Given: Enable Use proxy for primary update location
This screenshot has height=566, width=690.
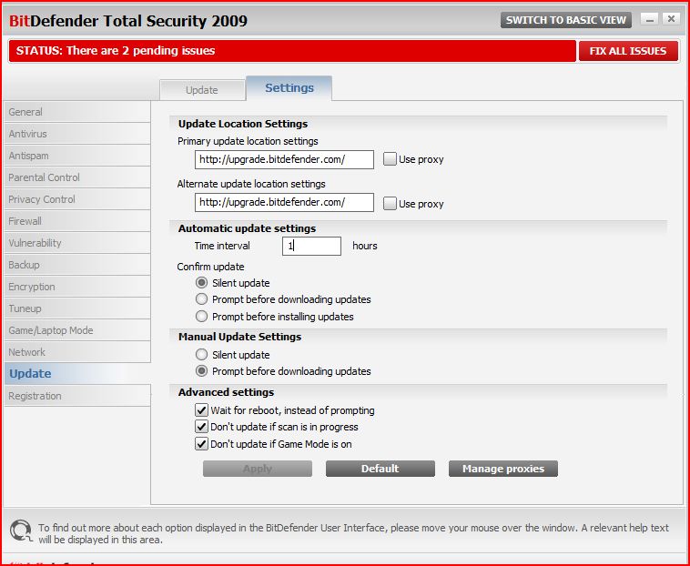Looking at the screenshot, I should click(390, 159).
